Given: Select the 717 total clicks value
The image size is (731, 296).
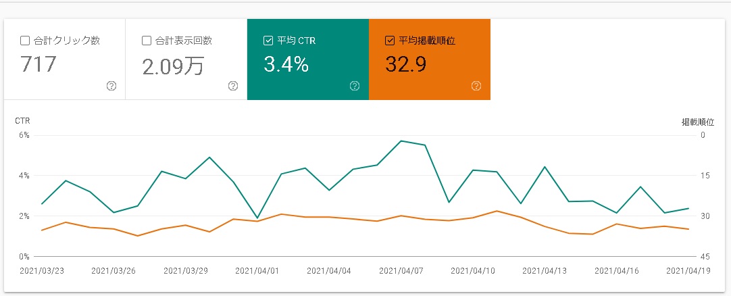Looking at the screenshot, I should pos(39,64).
